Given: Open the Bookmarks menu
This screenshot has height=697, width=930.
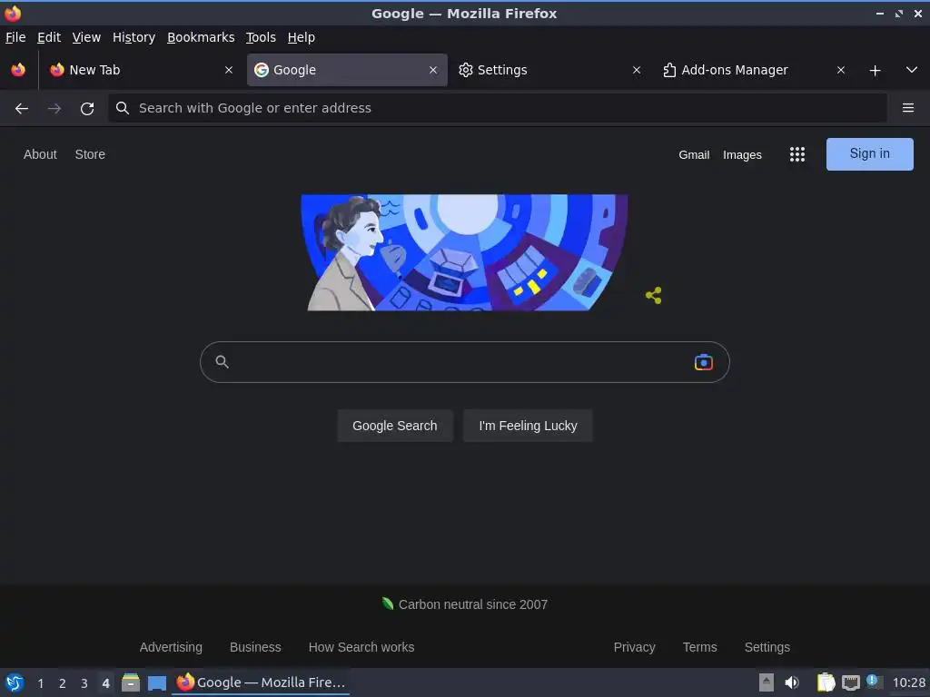Looking at the screenshot, I should pyautogui.click(x=201, y=37).
